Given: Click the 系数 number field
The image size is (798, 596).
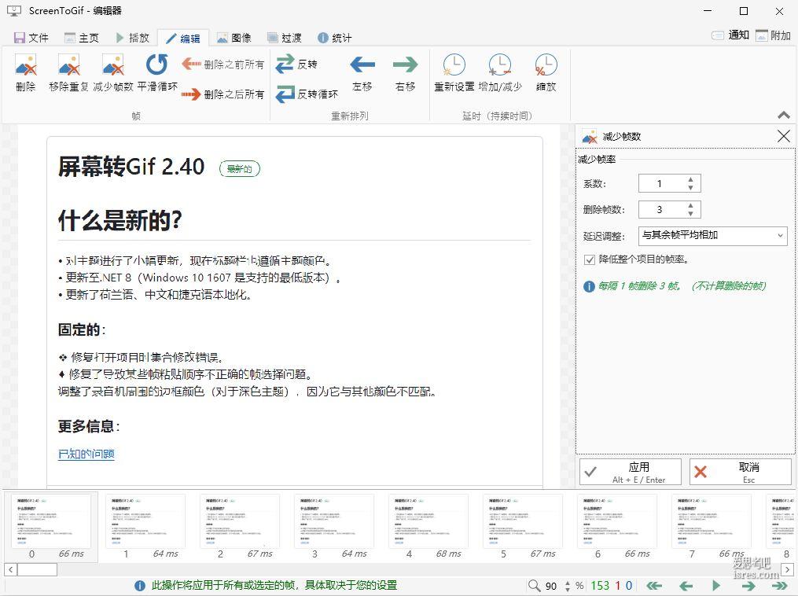Looking at the screenshot, I should tap(669, 183).
